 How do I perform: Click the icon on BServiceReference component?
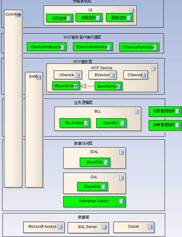point(109,47)
